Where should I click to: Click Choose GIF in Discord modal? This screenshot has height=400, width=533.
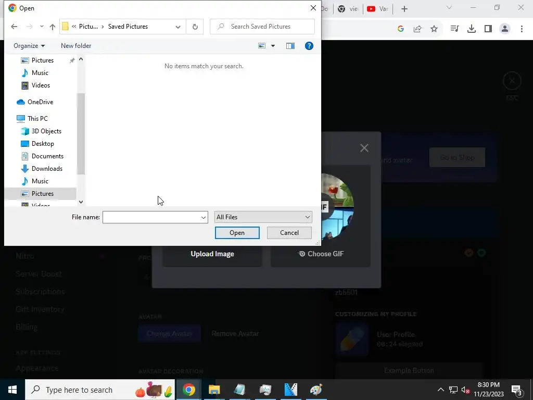tap(321, 254)
